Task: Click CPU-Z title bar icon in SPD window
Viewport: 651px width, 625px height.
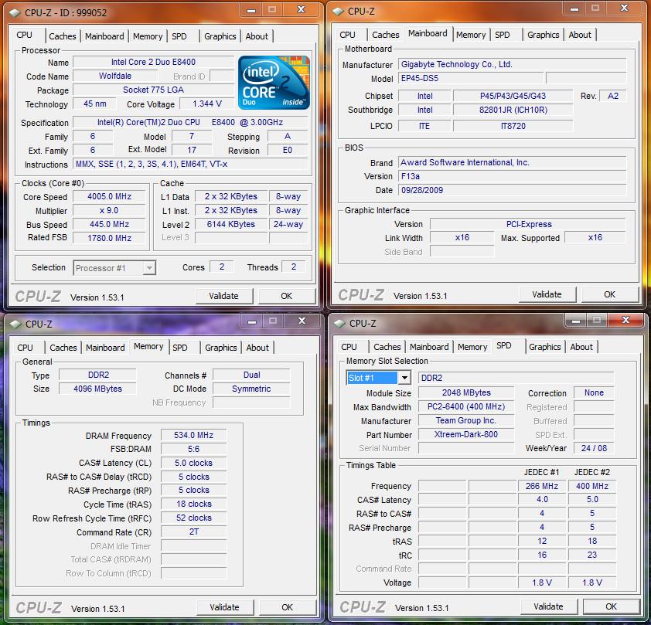Action: click(x=339, y=323)
